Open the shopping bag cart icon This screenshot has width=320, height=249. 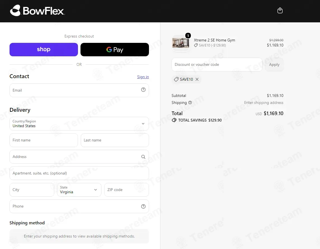(280, 10)
